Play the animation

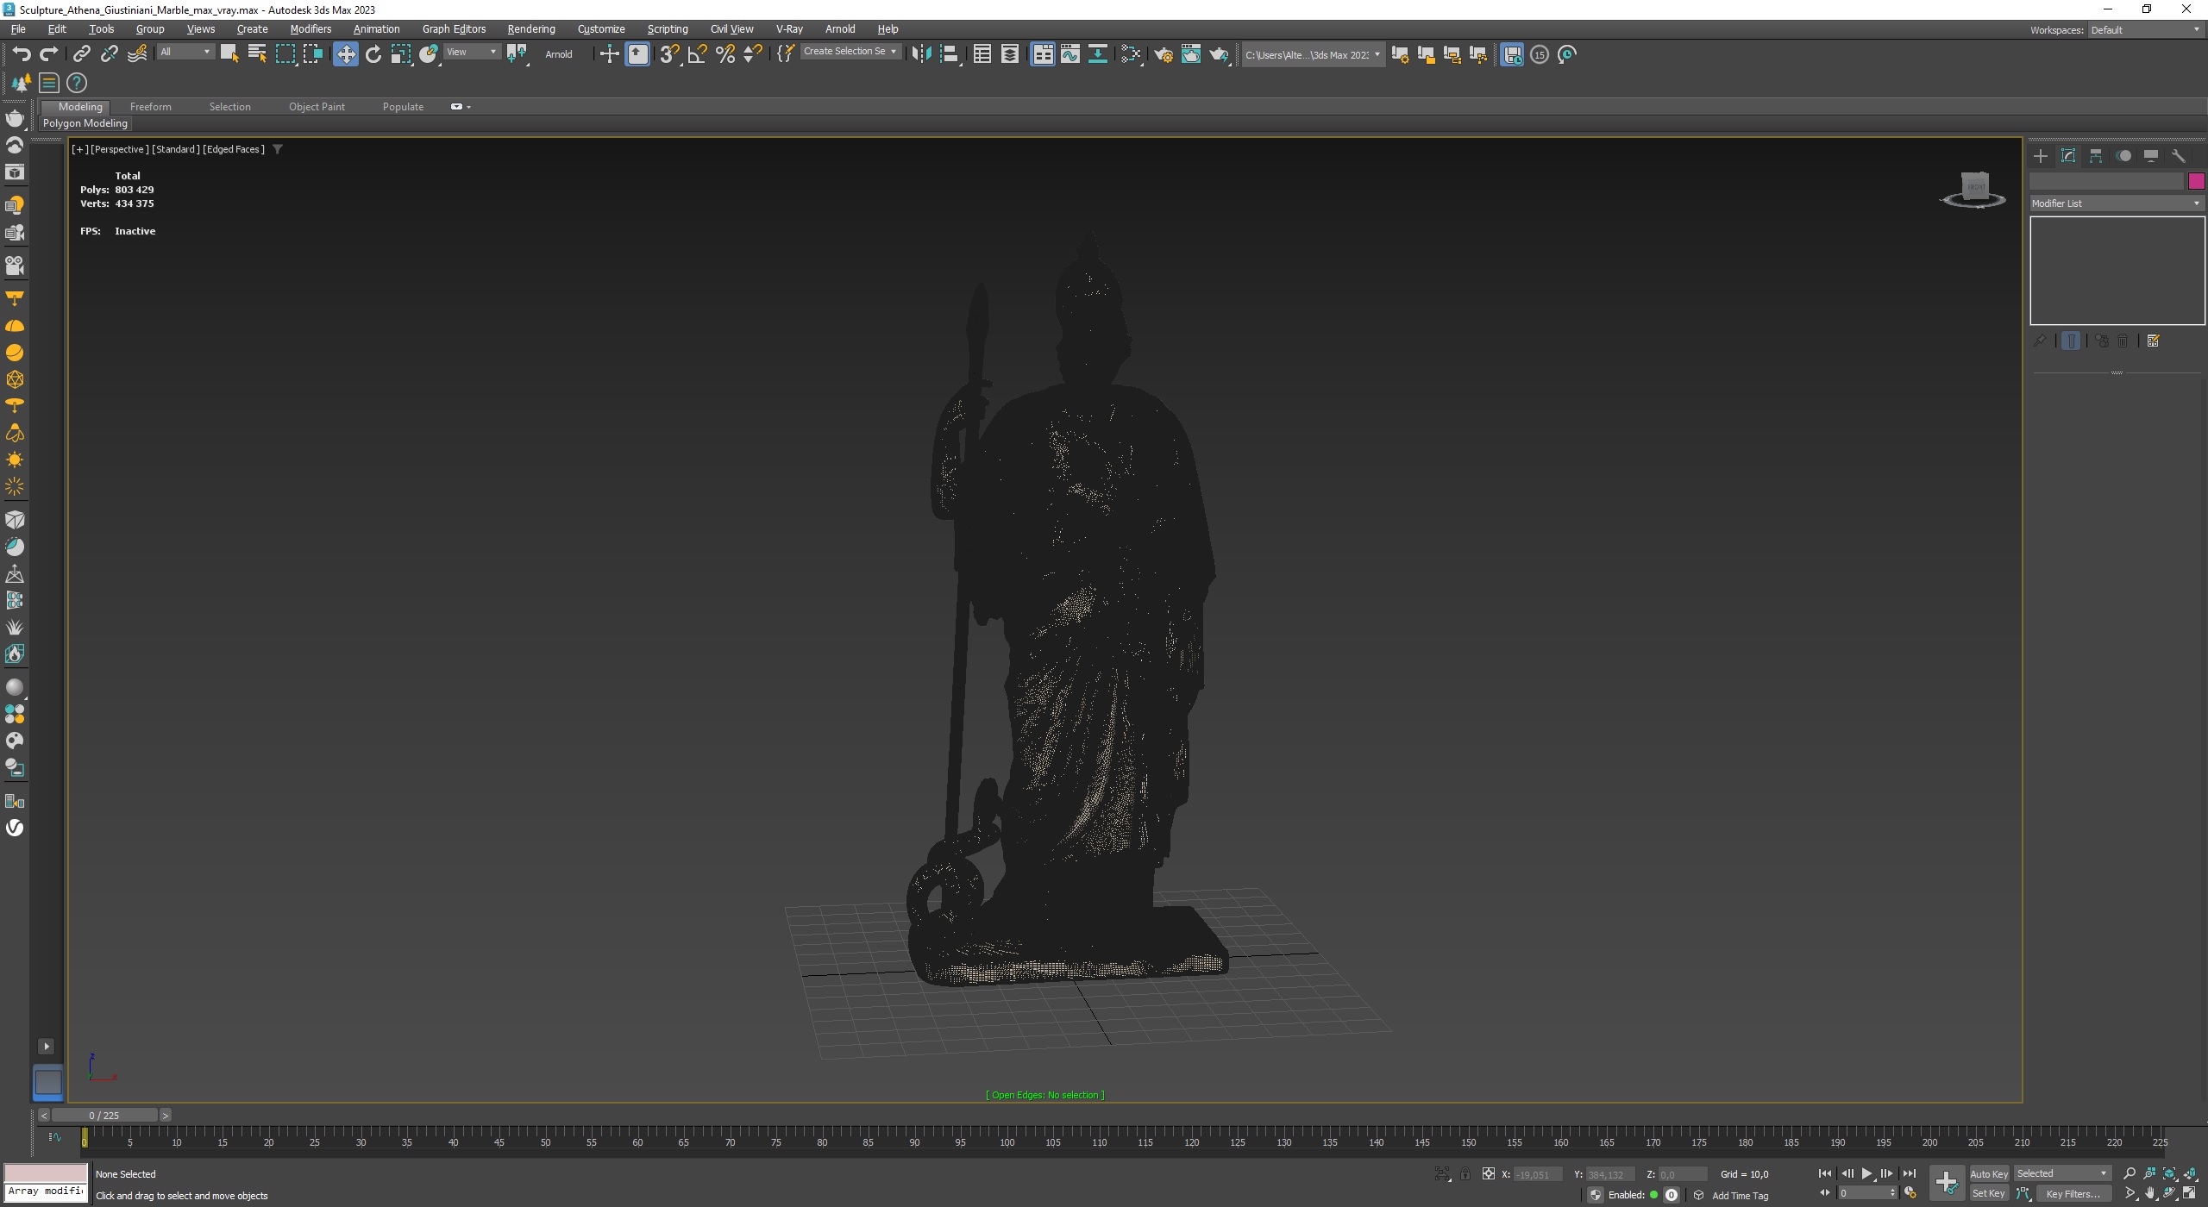(1866, 1173)
